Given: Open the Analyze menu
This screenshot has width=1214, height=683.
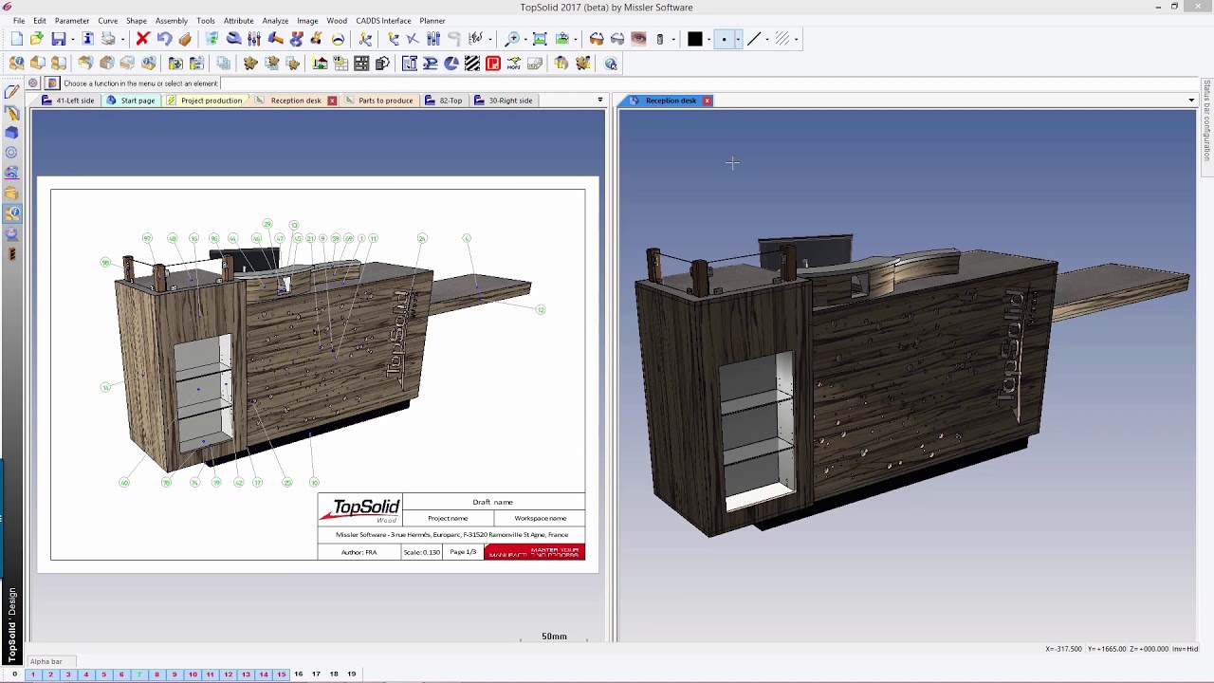Looking at the screenshot, I should (x=275, y=21).
